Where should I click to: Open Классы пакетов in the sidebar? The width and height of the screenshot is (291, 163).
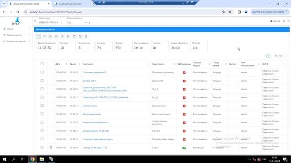17,35
